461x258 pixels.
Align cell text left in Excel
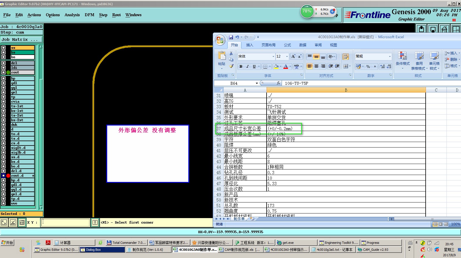pyautogui.click(x=309, y=66)
